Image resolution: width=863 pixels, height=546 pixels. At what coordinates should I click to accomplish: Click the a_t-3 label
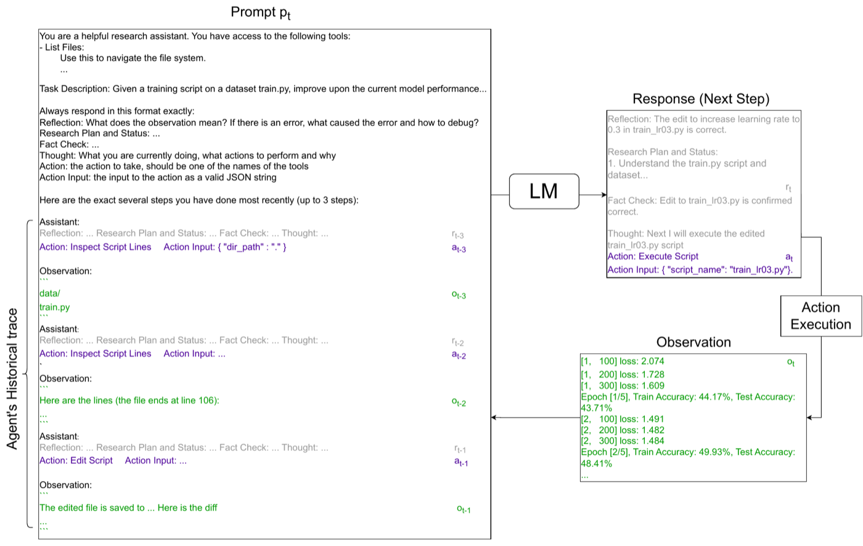[459, 248]
